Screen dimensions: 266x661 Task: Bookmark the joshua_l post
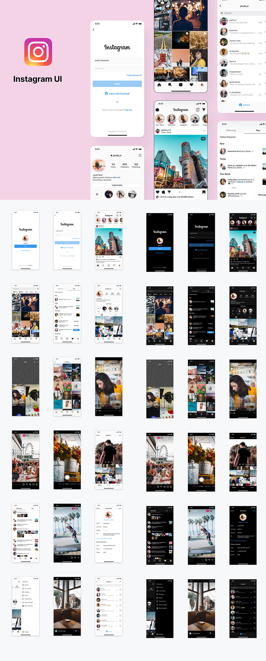[204, 192]
